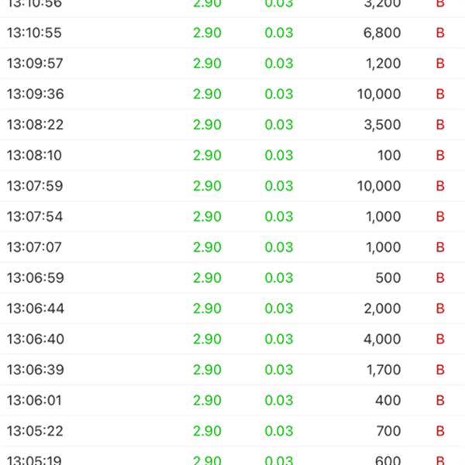Select the 13:09:36 trade row

(x=232, y=94)
